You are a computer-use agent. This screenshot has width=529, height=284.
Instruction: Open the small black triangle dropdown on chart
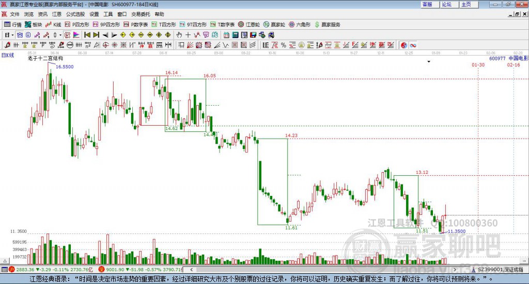(428, 61)
